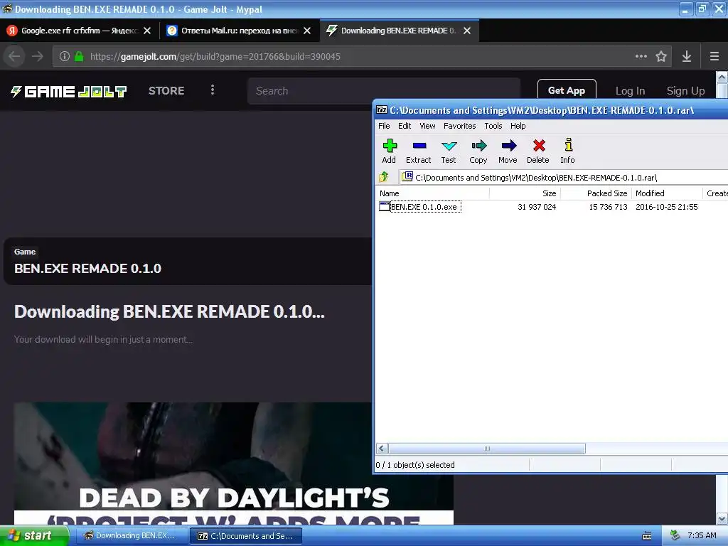Click 7-Zip horizontal scrollbar left arrow
This screenshot has width=728, height=546.
point(382,449)
